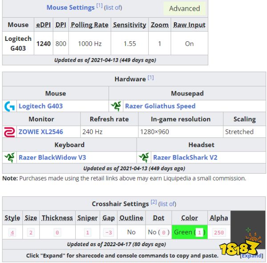Open the Razer BlackWidow V3 link
267x263 pixels.
pyautogui.click(x=52, y=157)
